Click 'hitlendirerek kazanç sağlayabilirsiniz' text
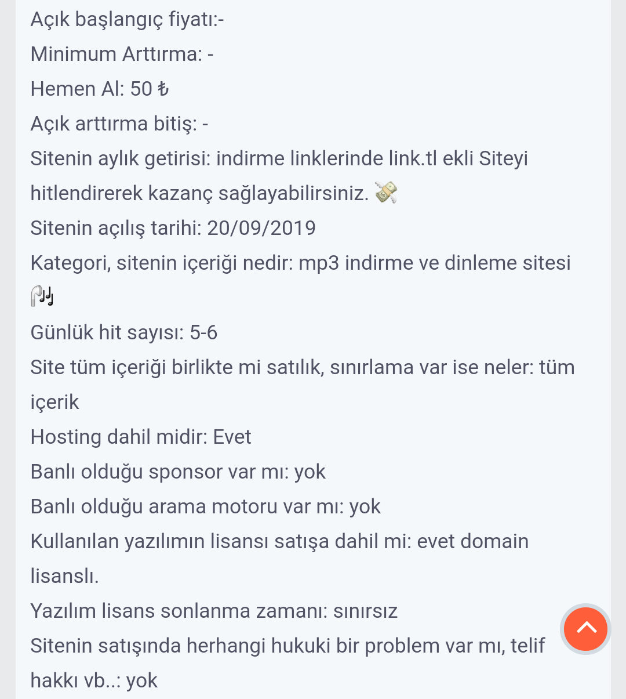 [x=199, y=193]
